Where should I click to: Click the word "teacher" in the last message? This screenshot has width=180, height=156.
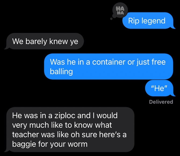tap(26, 135)
